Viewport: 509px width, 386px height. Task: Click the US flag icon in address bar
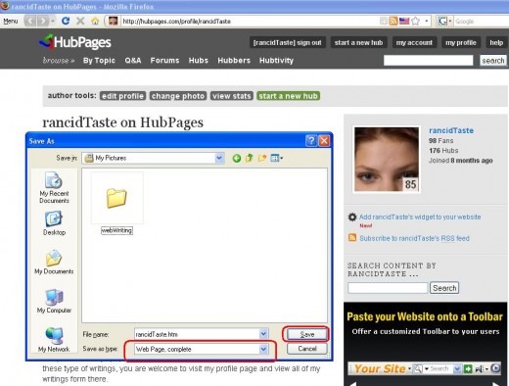coord(404,22)
